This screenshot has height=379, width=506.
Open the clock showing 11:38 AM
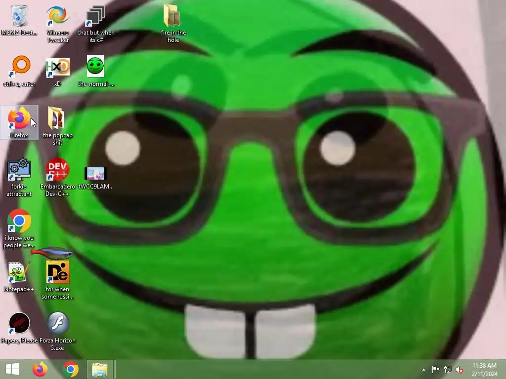484,370
